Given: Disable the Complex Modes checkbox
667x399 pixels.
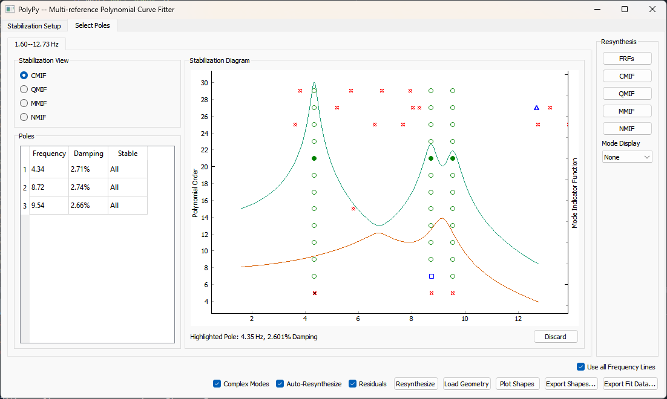Looking at the screenshot, I should (217, 384).
